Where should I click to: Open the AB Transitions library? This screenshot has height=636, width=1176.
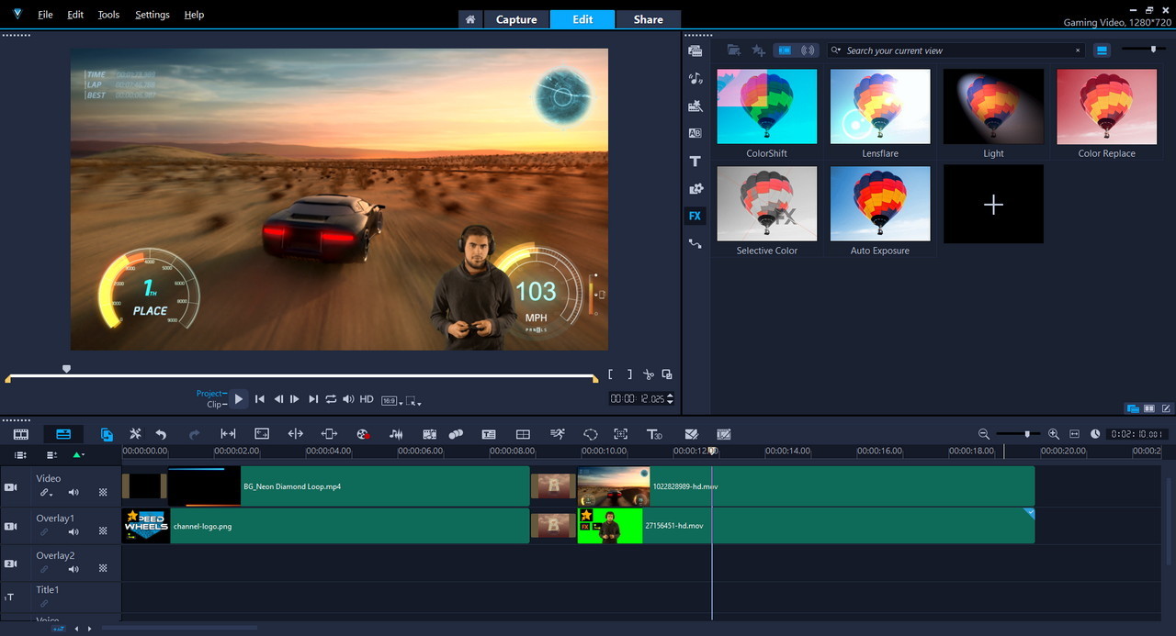(695, 133)
